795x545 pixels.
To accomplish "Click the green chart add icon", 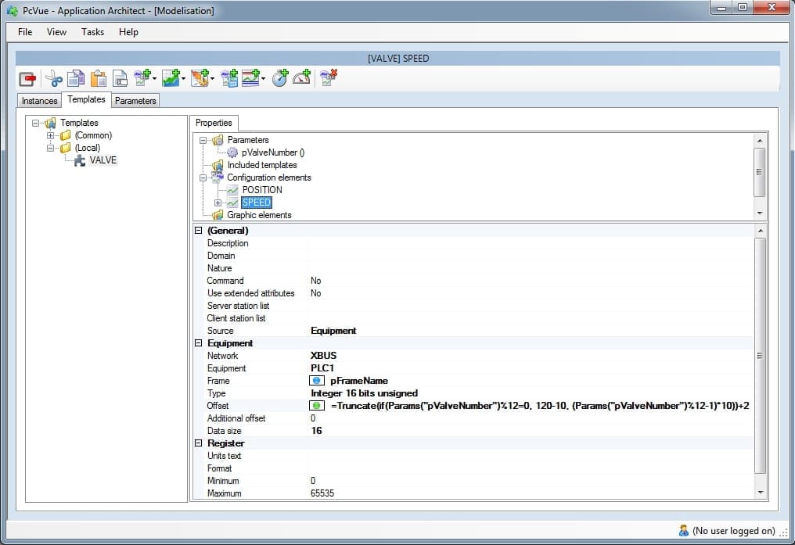I will pyautogui.click(x=171, y=78).
